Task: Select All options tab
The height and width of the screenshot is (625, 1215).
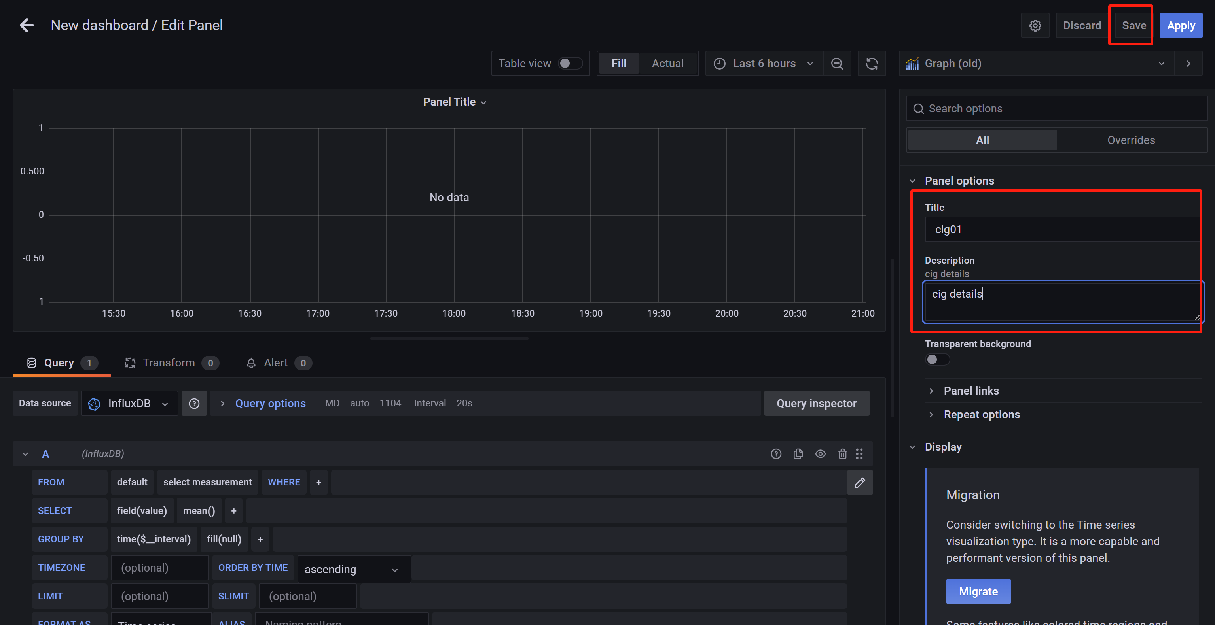Action: tap(982, 140)
